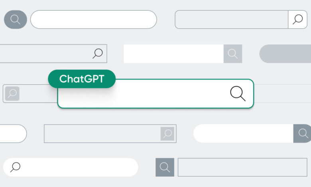Click into the wide outlined rectangle with the pale search icon

click(x=102, y=134)
